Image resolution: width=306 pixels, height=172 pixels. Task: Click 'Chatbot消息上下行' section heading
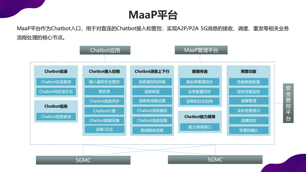click(152, 72)
